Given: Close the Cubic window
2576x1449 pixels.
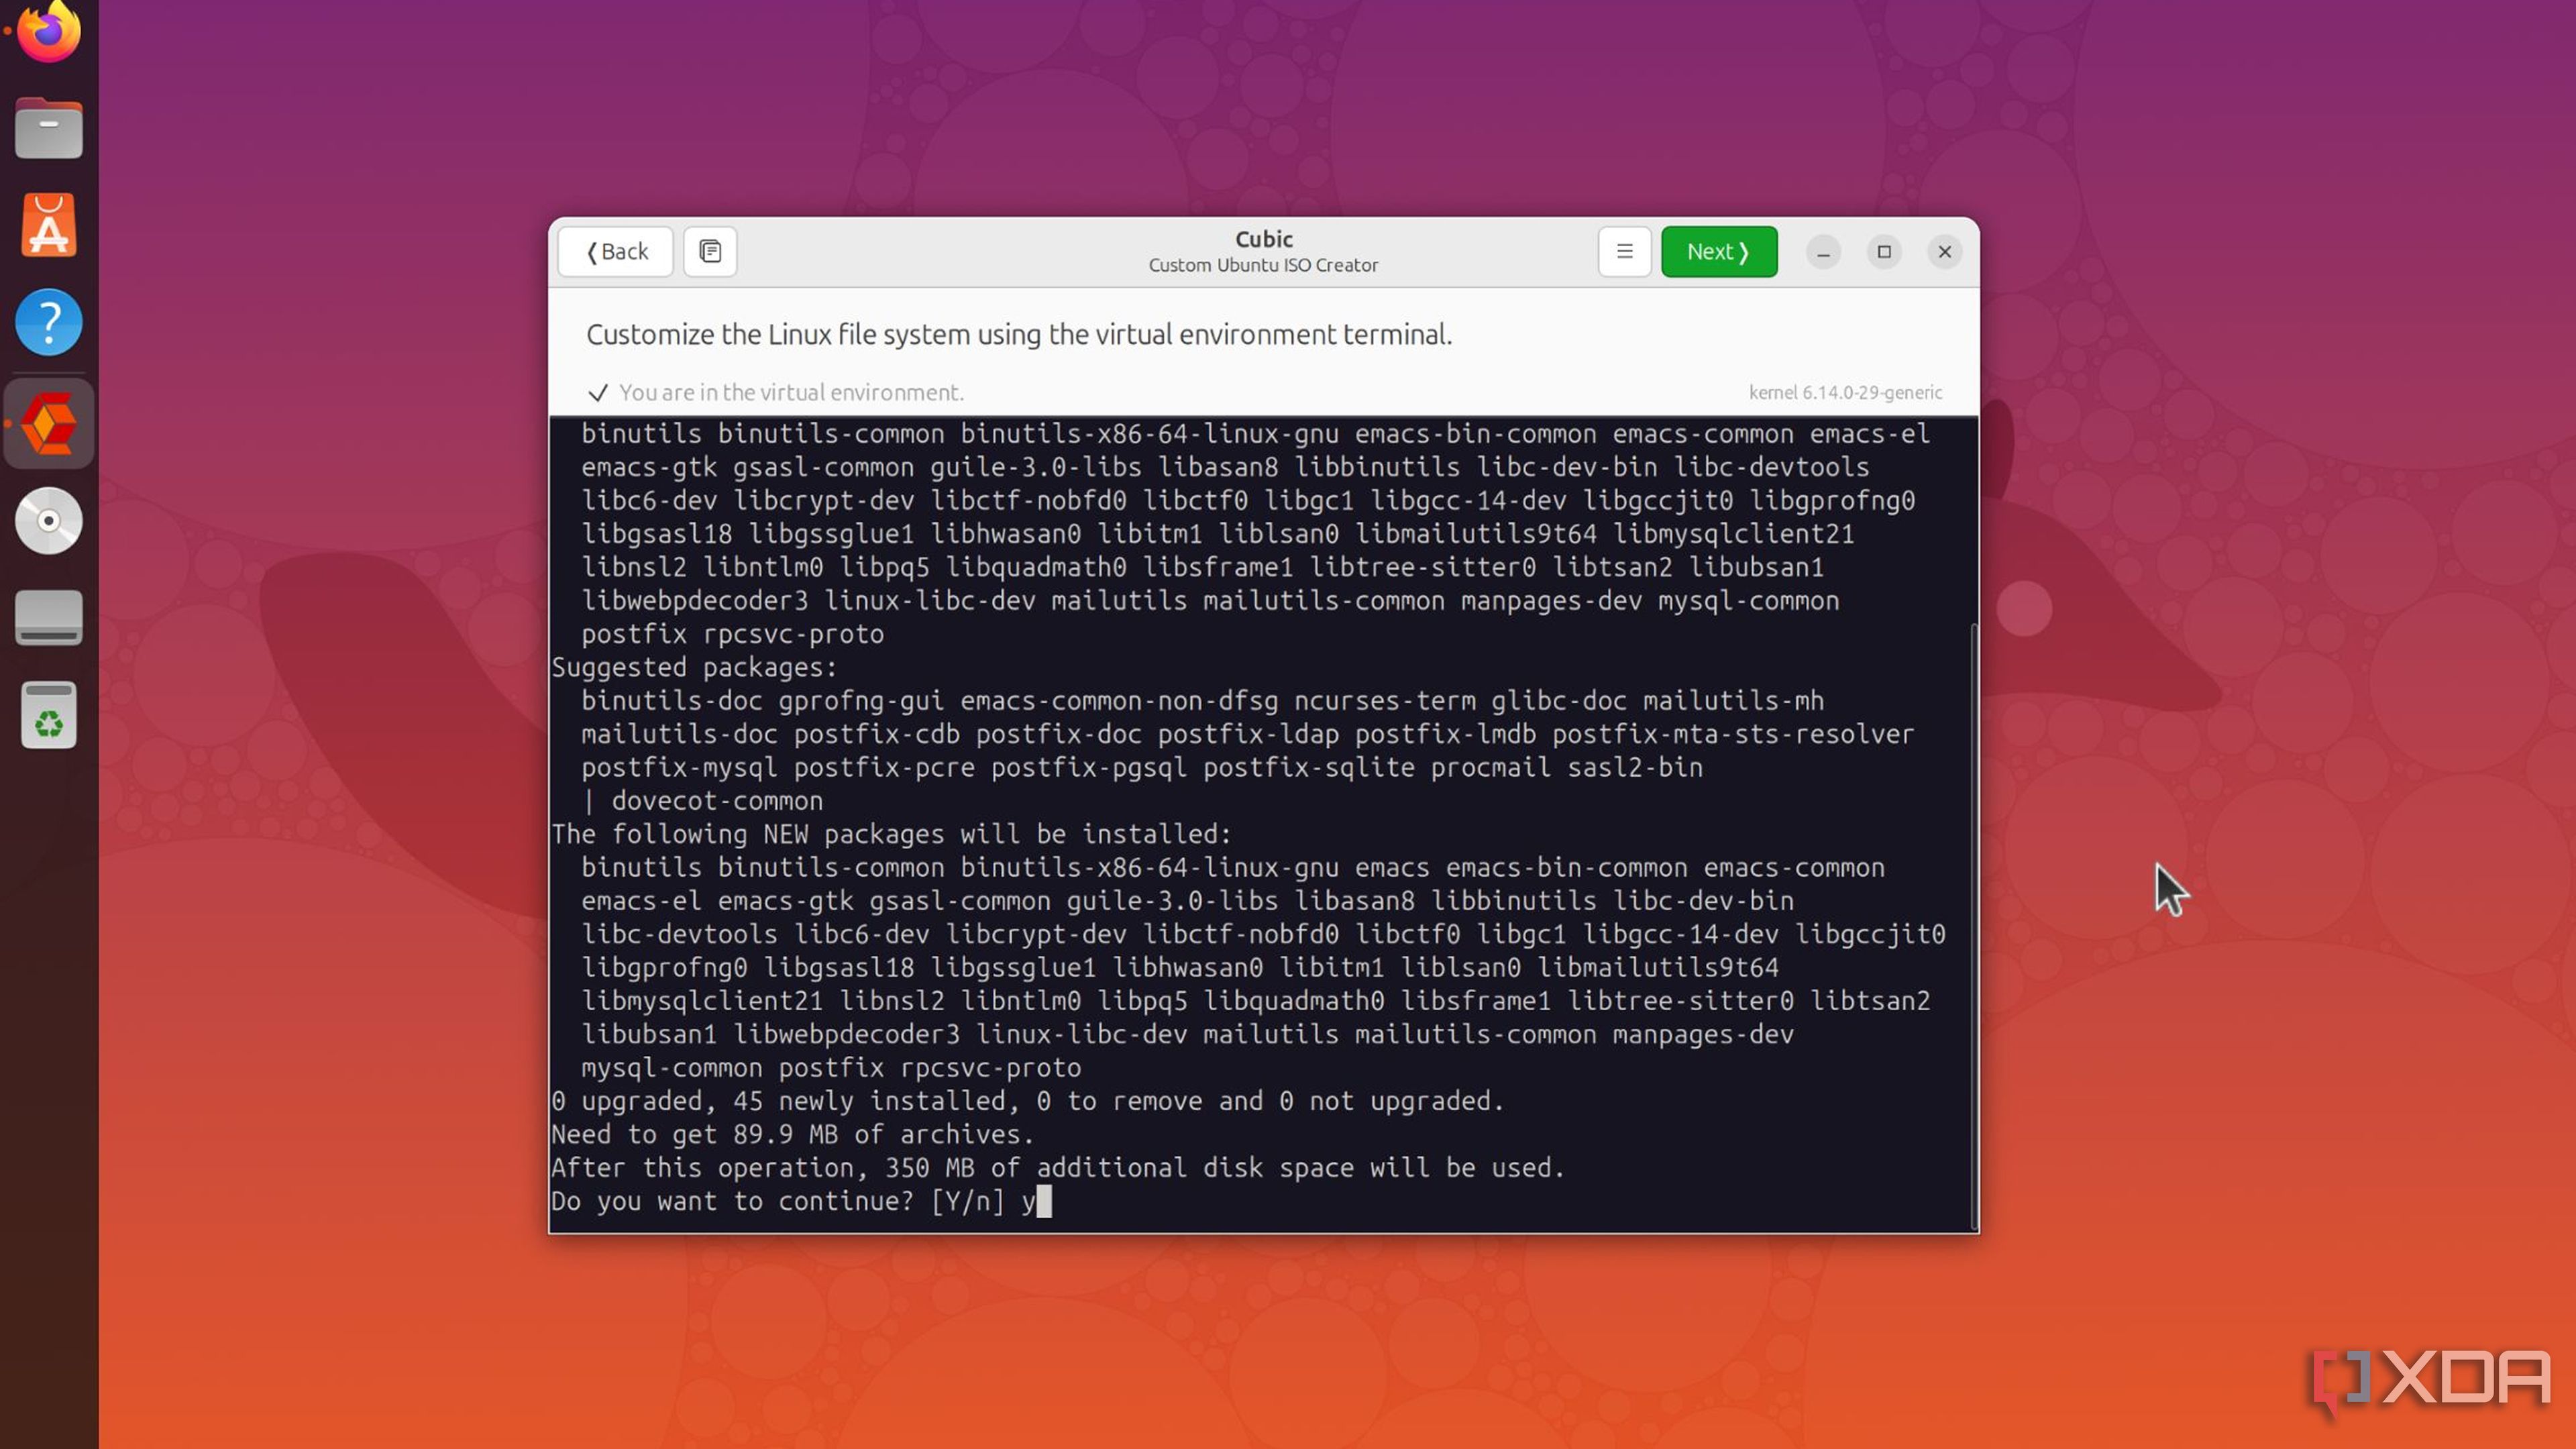Looking at the screenshot, I should pyautogui.click(x=1945, y=252).
